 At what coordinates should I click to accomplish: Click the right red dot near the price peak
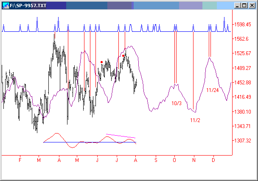pyautogui.click(x=123, y=56)
